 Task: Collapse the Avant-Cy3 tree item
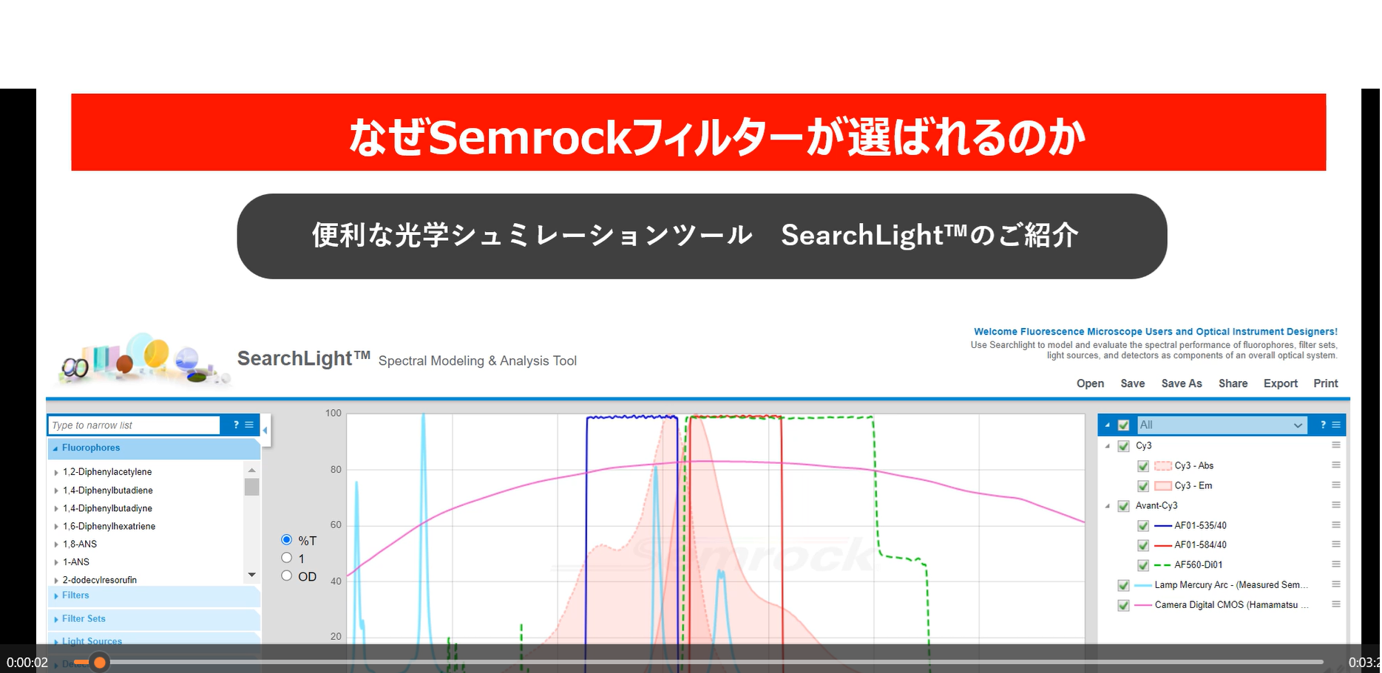coord(1107,505)
